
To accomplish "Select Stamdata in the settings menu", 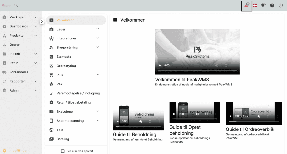I will point(64,57).
